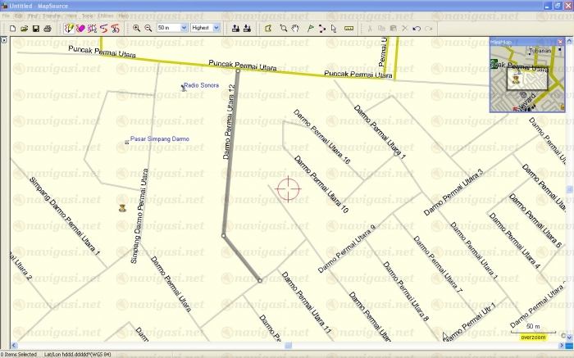Click the Radio Sonora map point
The image size is (574, 358).
[183, 87]
